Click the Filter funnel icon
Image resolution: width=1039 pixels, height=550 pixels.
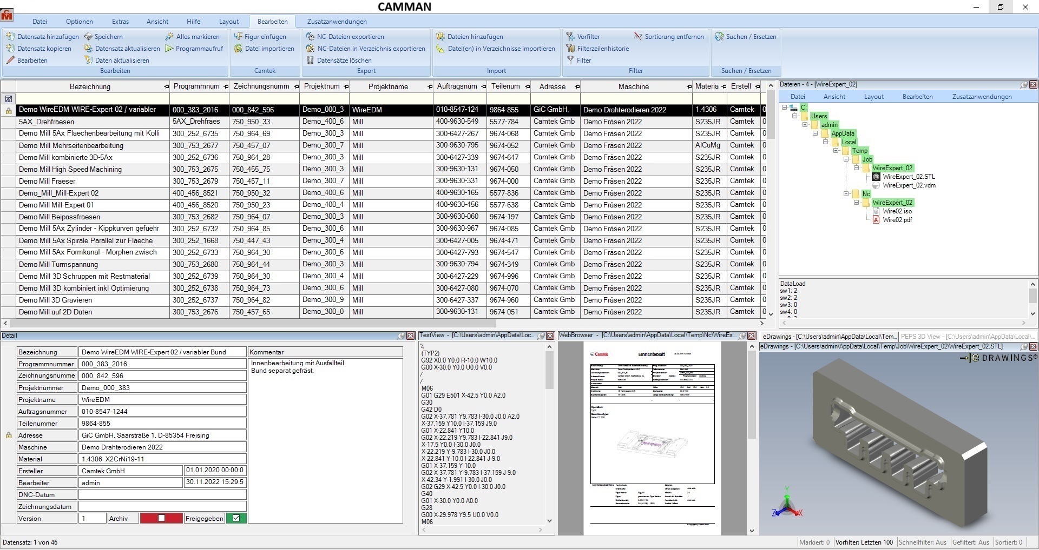tap(570, 61)
